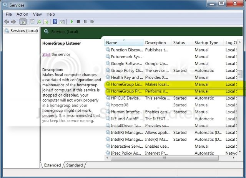Switch to the Extended tab
Viewport: 246px width, 178px height.
pyautogui.click(x=52, y=165)
